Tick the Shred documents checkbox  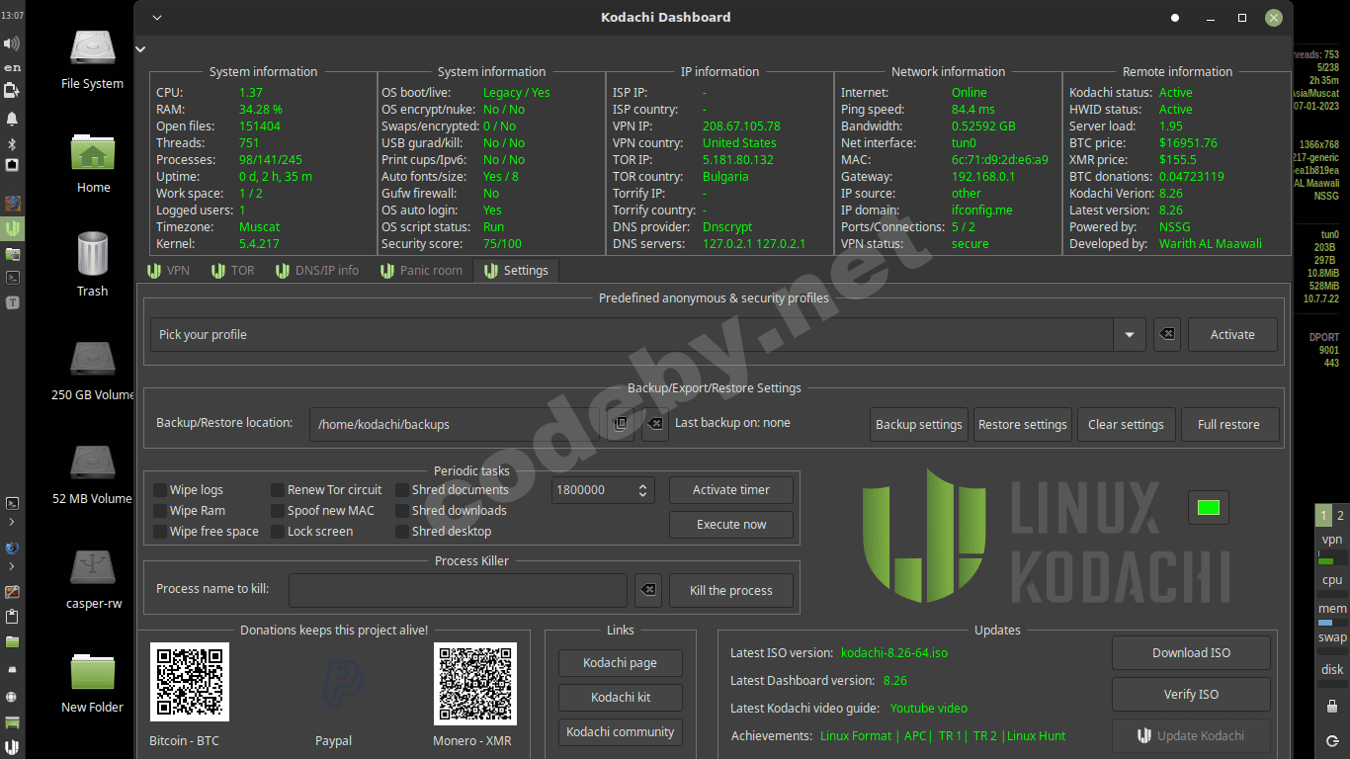click(x=402, y=489)
